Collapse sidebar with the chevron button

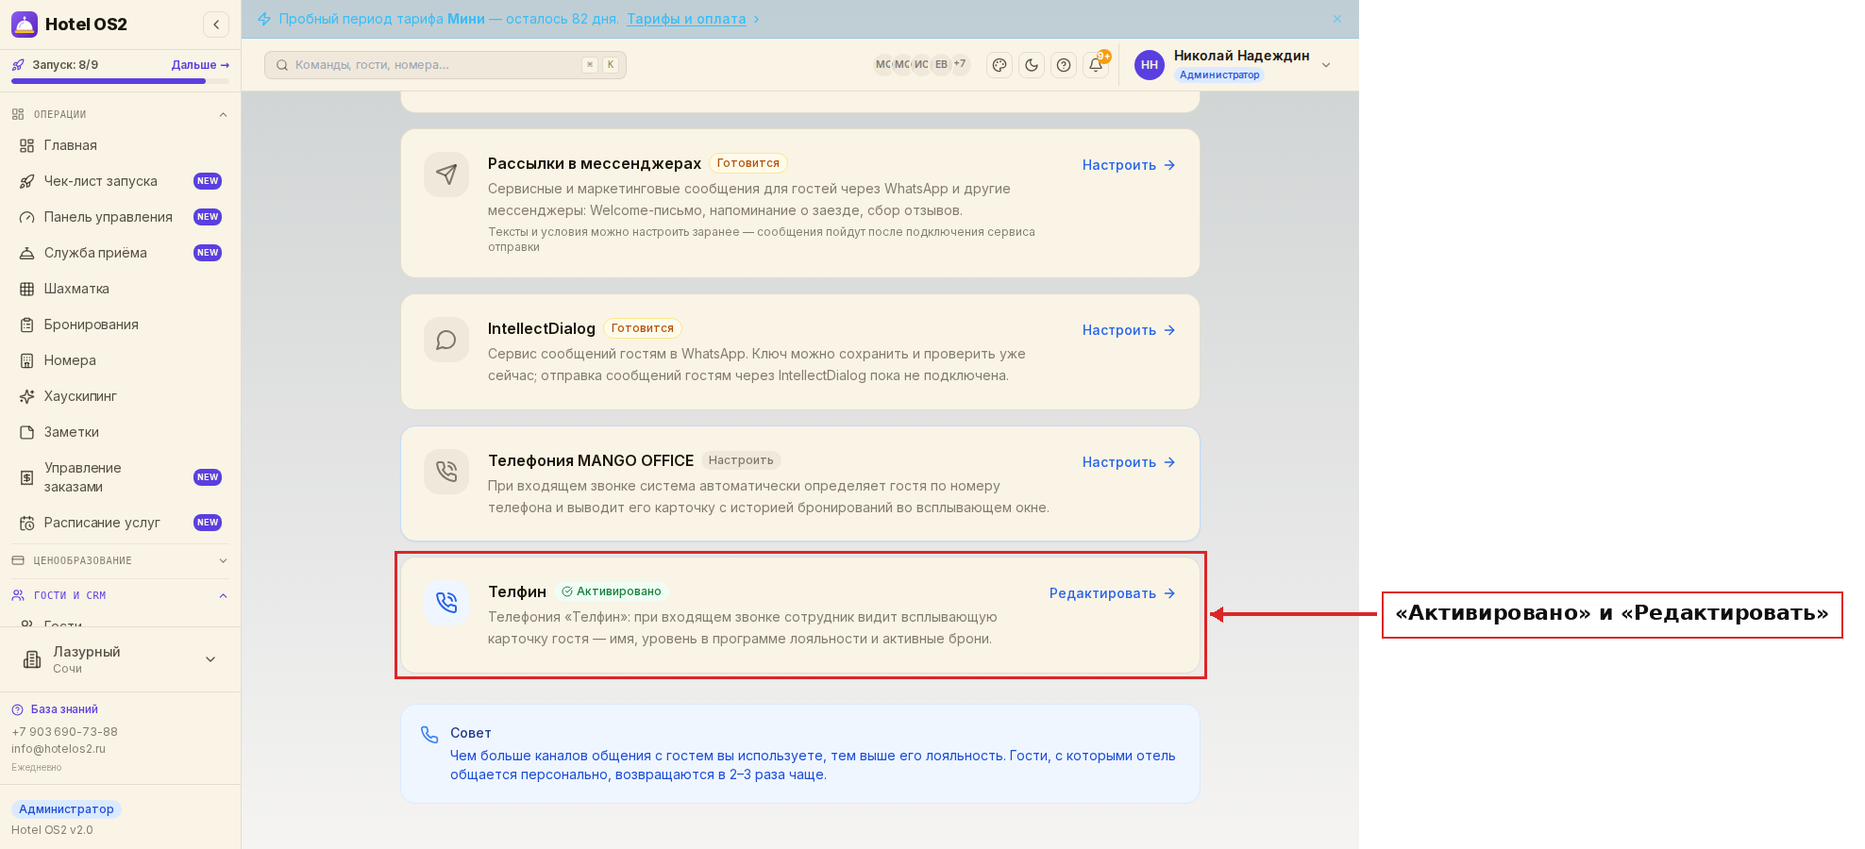[x=216, y=25]
